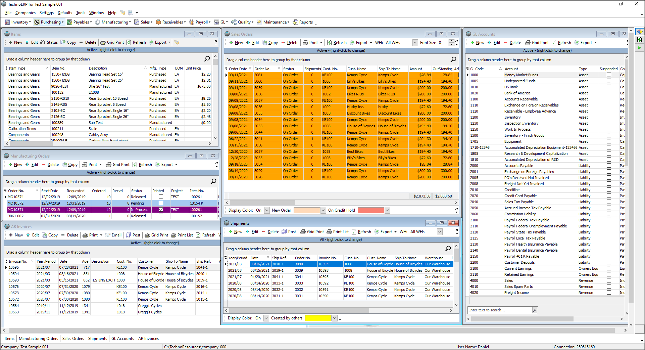Viewport: 645px width, 350px height.
Task: Click Email icon in AR Invoices toolbar
Action: pyautogui.click(x=108, y=235)
